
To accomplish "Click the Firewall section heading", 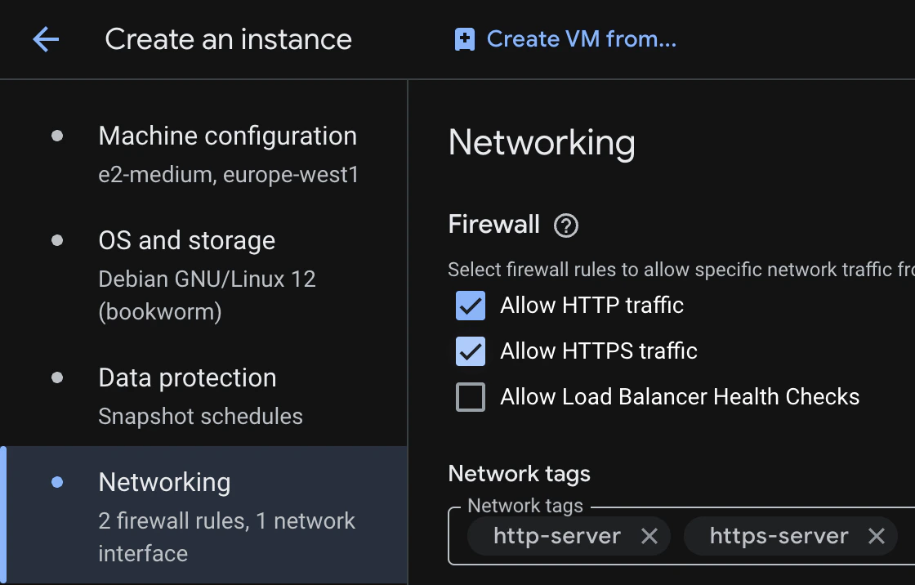I will point(493,224).
